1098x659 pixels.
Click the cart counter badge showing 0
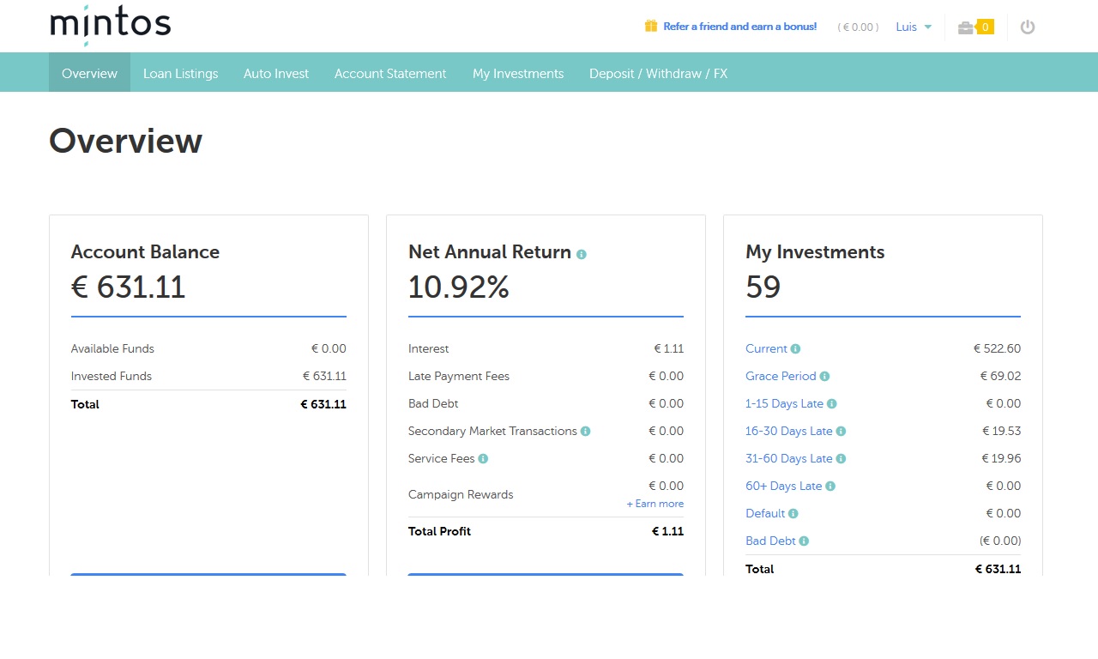pyautogui.click(x=986, y=27)
